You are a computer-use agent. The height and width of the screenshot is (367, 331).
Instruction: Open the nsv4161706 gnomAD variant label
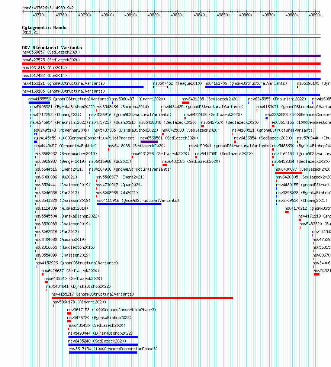click(x=246, y=83)
